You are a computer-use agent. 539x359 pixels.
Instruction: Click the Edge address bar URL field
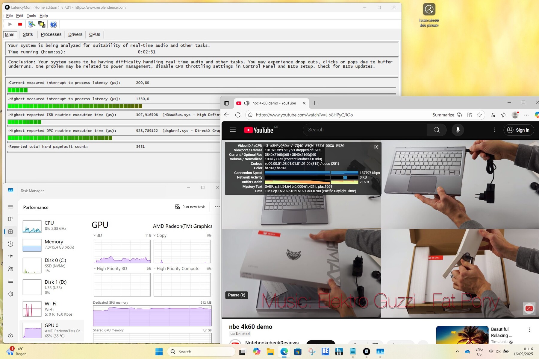[329, 115]
